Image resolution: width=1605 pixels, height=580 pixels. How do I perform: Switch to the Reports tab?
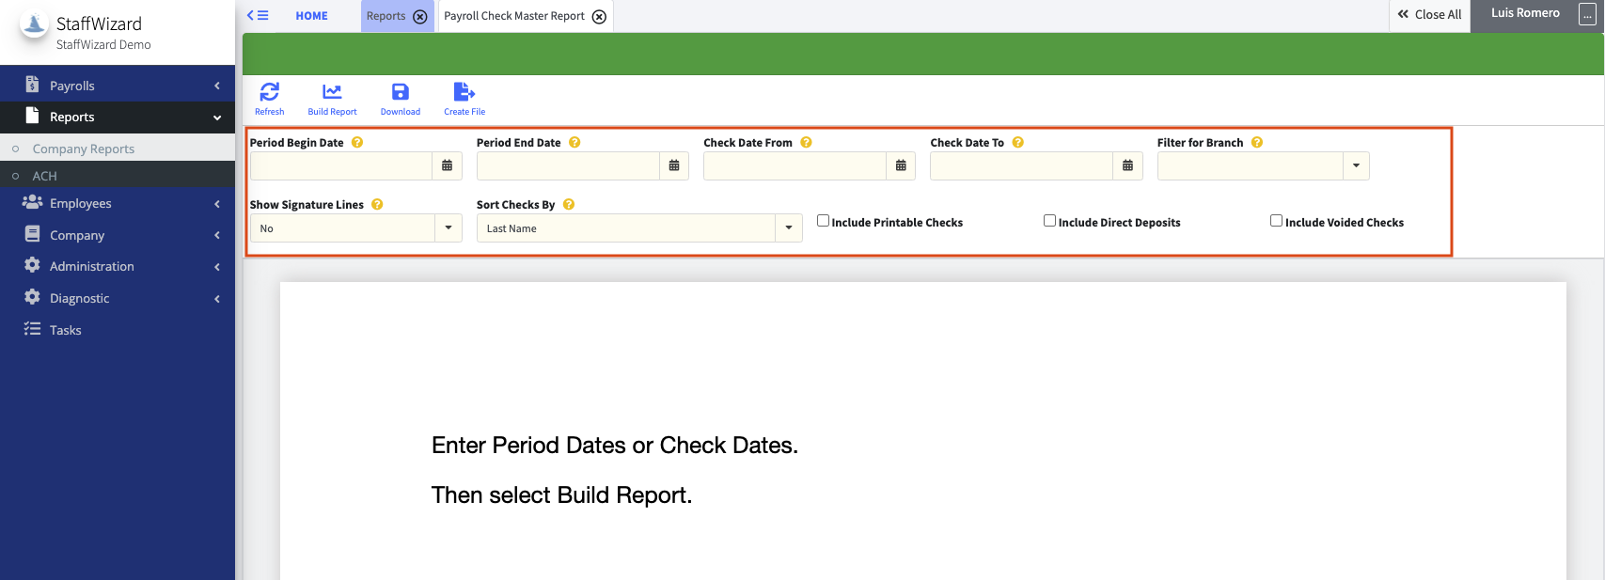(x=386, y=17)
